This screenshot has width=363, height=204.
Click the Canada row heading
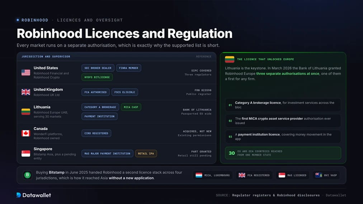(41, 129)
